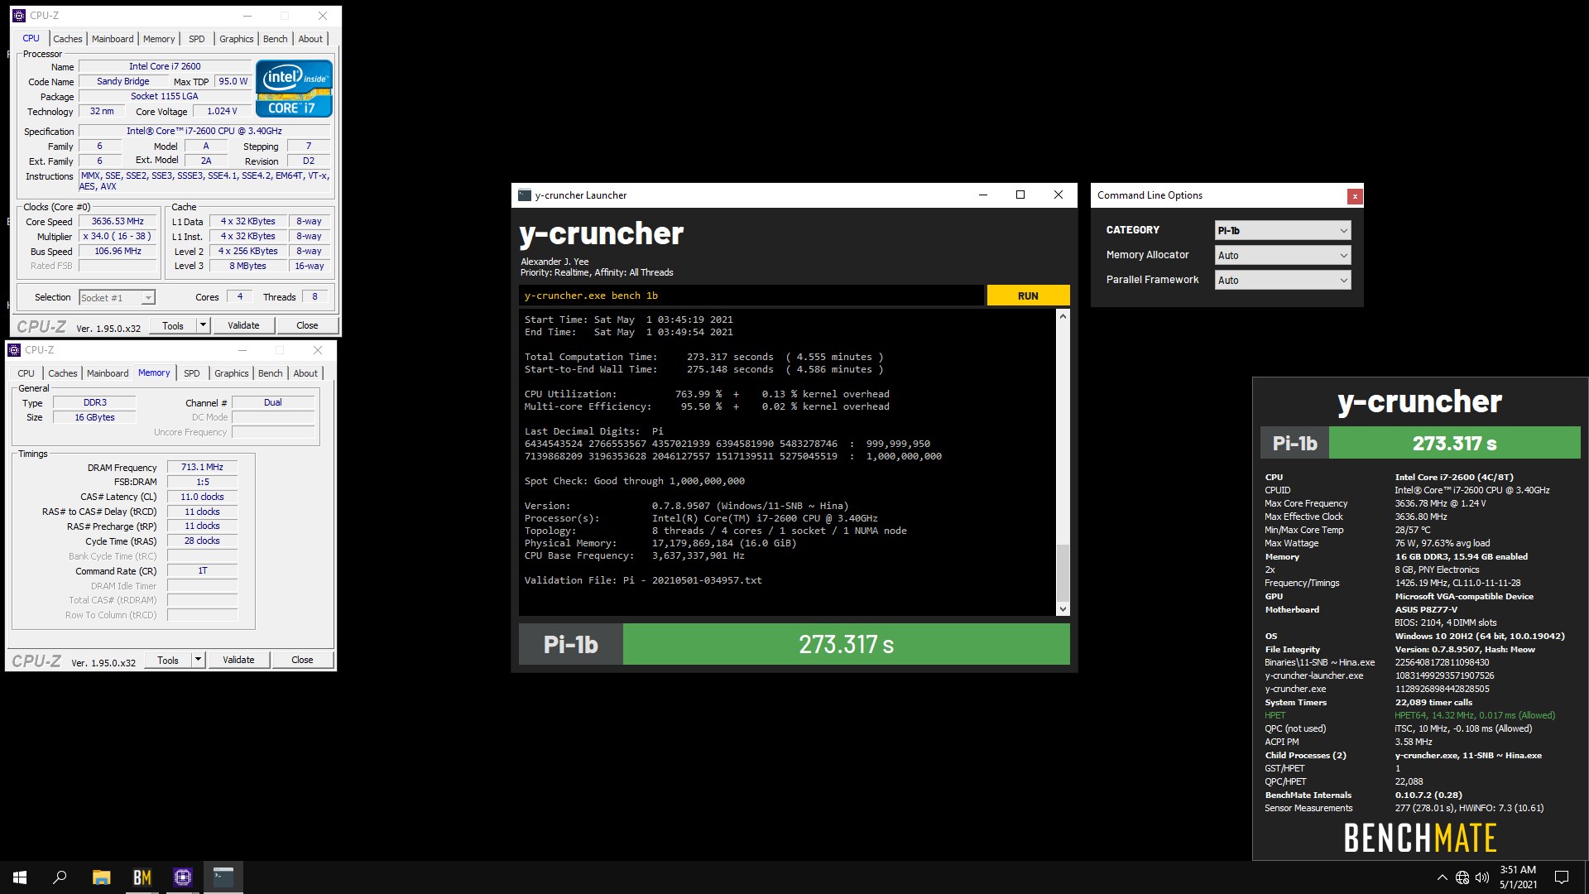
Task: Open taskbar search magnifier
Action: [60, 877]
